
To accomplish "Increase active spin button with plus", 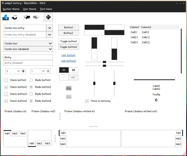I will [23, 71].
